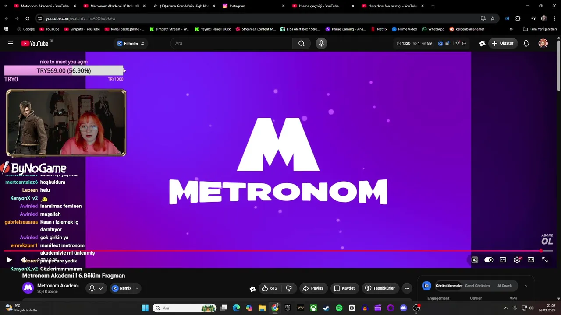Open the Metronom Akademi channel avatar
561x315 pixels.
[28, 288]
